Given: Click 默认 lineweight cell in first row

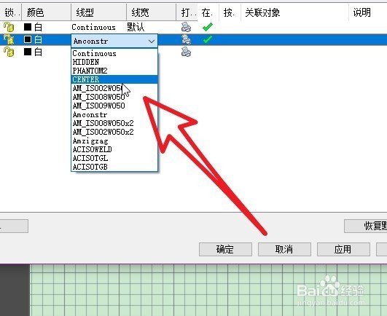Looking at the screenshot, I should tap(136, 27).
